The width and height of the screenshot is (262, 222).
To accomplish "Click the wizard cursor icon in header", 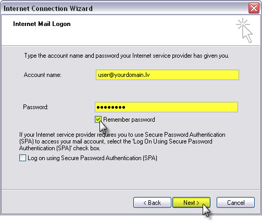I will [245, 30].
